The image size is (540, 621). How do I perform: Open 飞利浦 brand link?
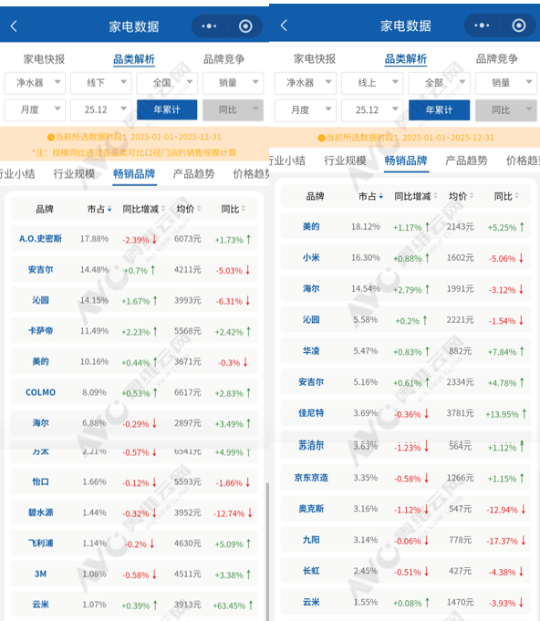tap(40, 543)
